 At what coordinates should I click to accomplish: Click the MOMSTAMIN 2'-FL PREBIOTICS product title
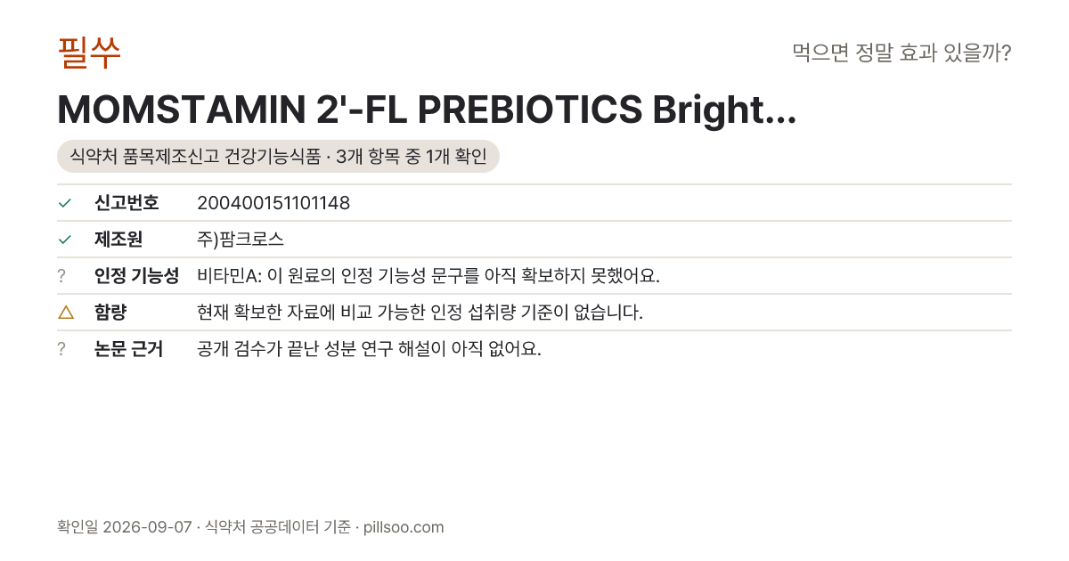click(427, 110)
